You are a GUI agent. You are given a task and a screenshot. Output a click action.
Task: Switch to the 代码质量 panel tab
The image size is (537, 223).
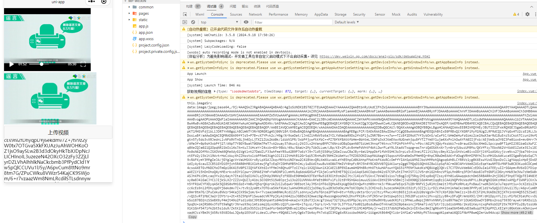pyautogui.click(x=272, y=6)
